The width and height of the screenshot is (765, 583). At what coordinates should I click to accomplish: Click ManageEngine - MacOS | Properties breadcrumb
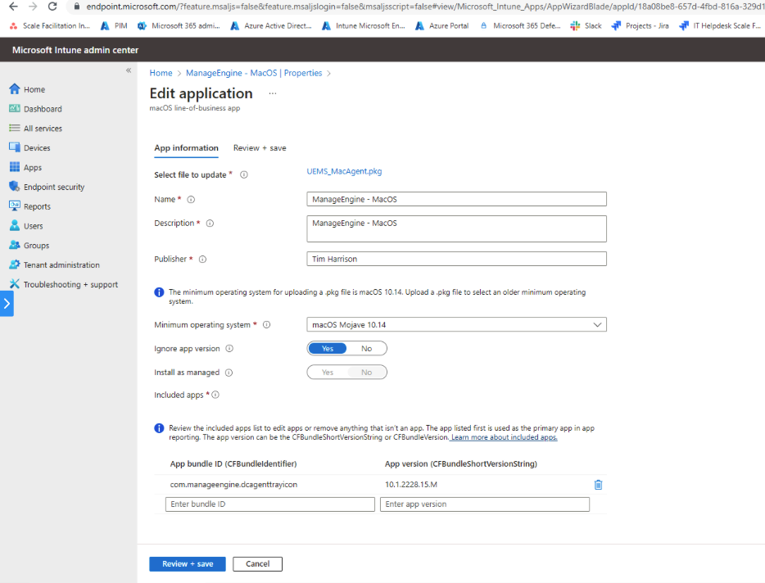point(254,73)
